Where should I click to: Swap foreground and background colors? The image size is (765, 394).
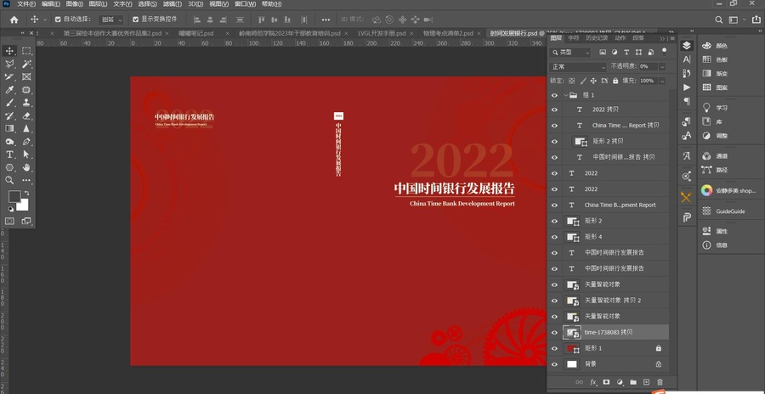tap(27, 194)
